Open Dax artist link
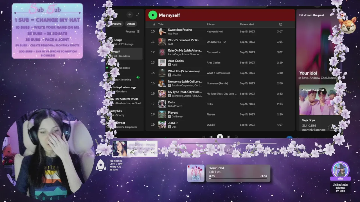Image resolution: width=360 pixels, height=202 pixels. [174, 127]
